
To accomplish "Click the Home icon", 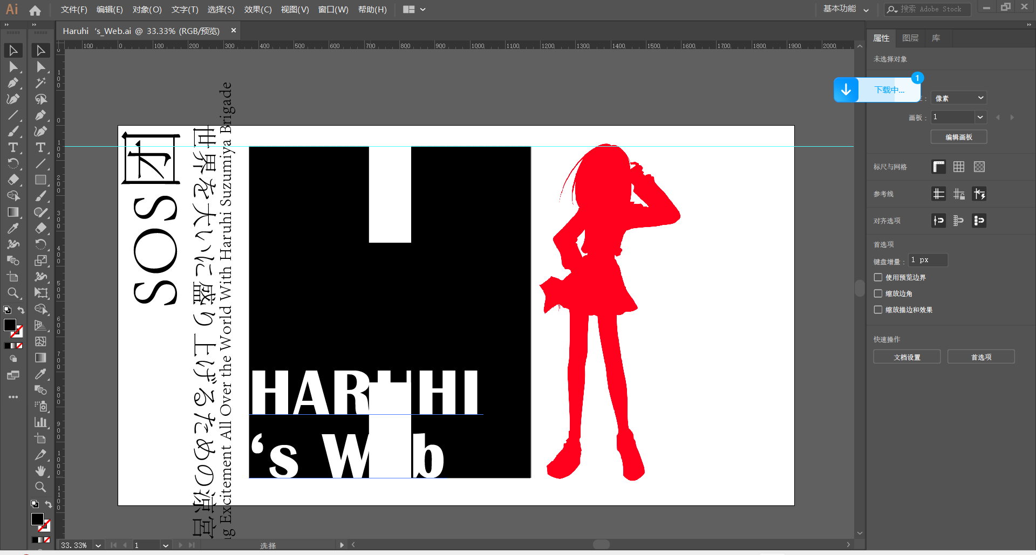I will [x=35, y=10].
